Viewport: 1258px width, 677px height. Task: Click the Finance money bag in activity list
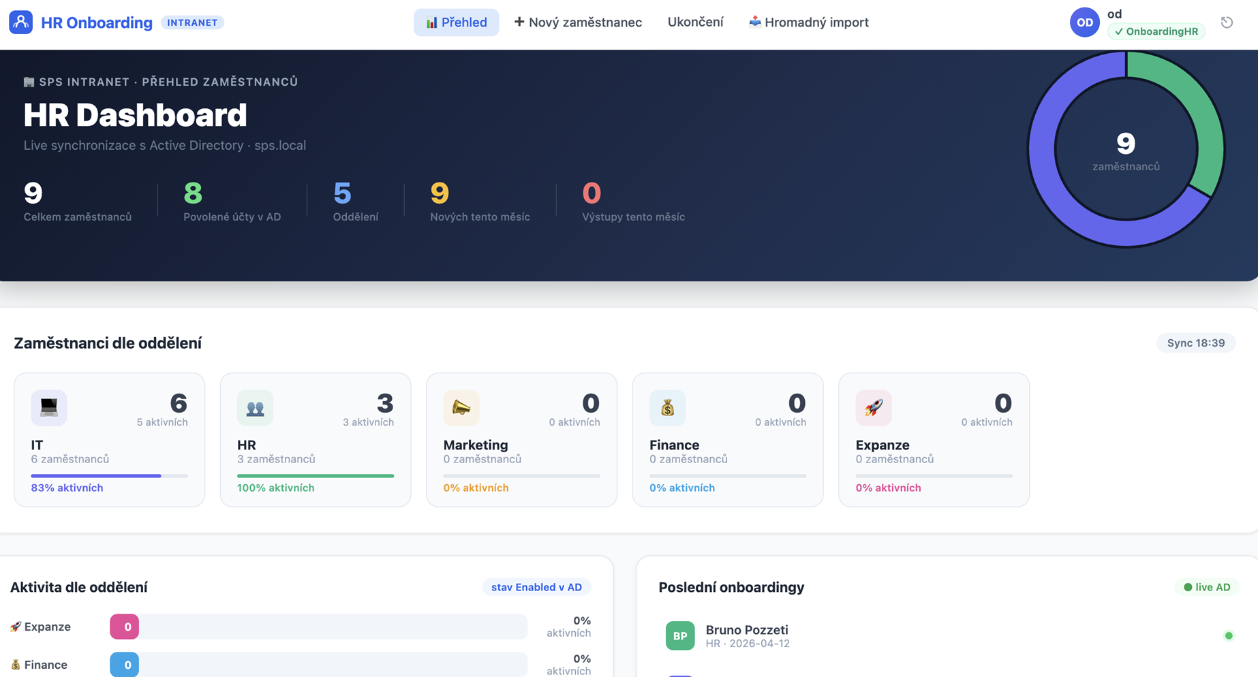(16, 665)
